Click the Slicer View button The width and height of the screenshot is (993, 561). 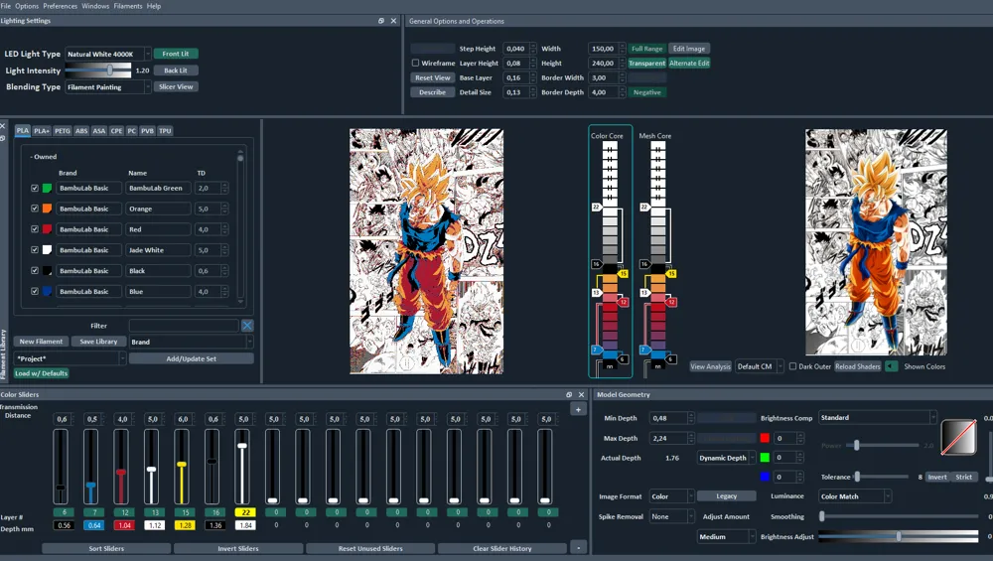(176, 86)
